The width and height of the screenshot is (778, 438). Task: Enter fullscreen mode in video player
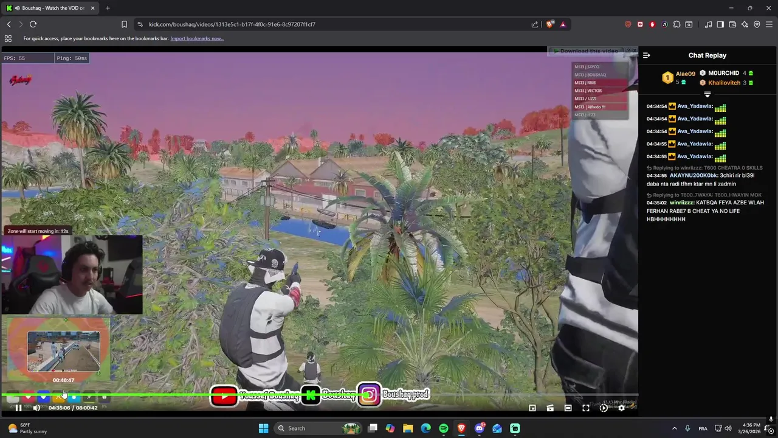coord(586,408)
